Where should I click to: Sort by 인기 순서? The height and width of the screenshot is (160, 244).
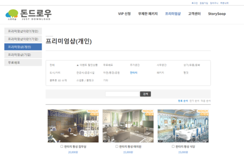pyautogui.click(x=194, y=101)
